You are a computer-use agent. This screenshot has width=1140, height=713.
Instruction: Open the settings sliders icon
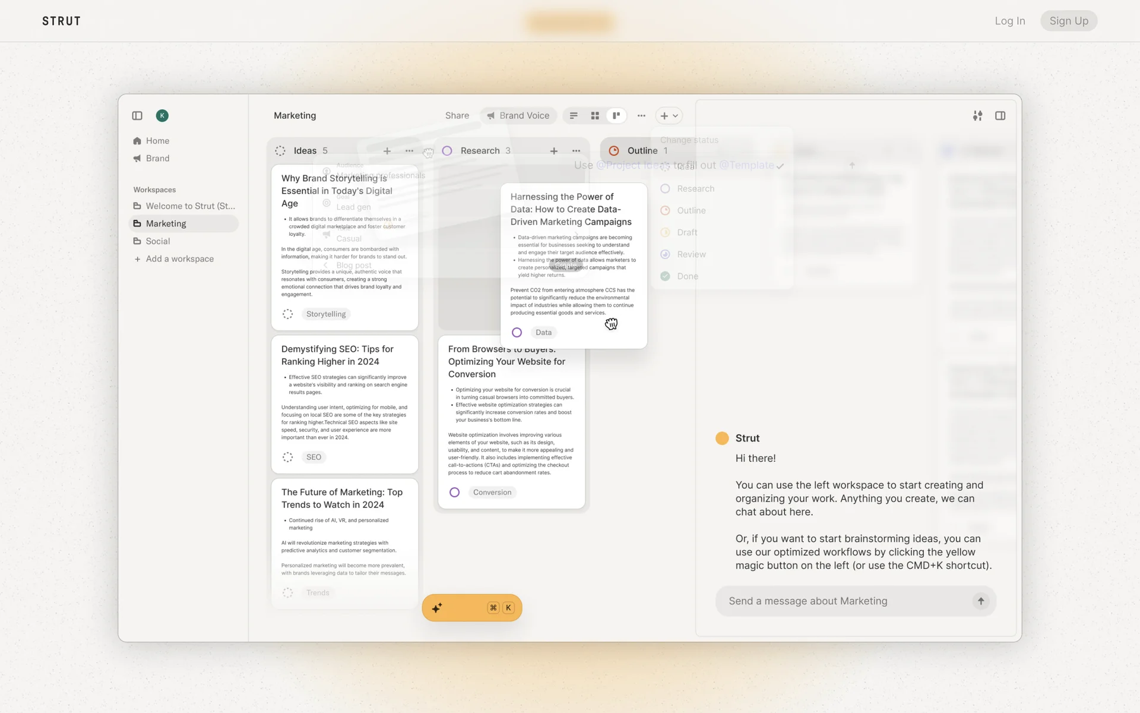pos(977,116)
